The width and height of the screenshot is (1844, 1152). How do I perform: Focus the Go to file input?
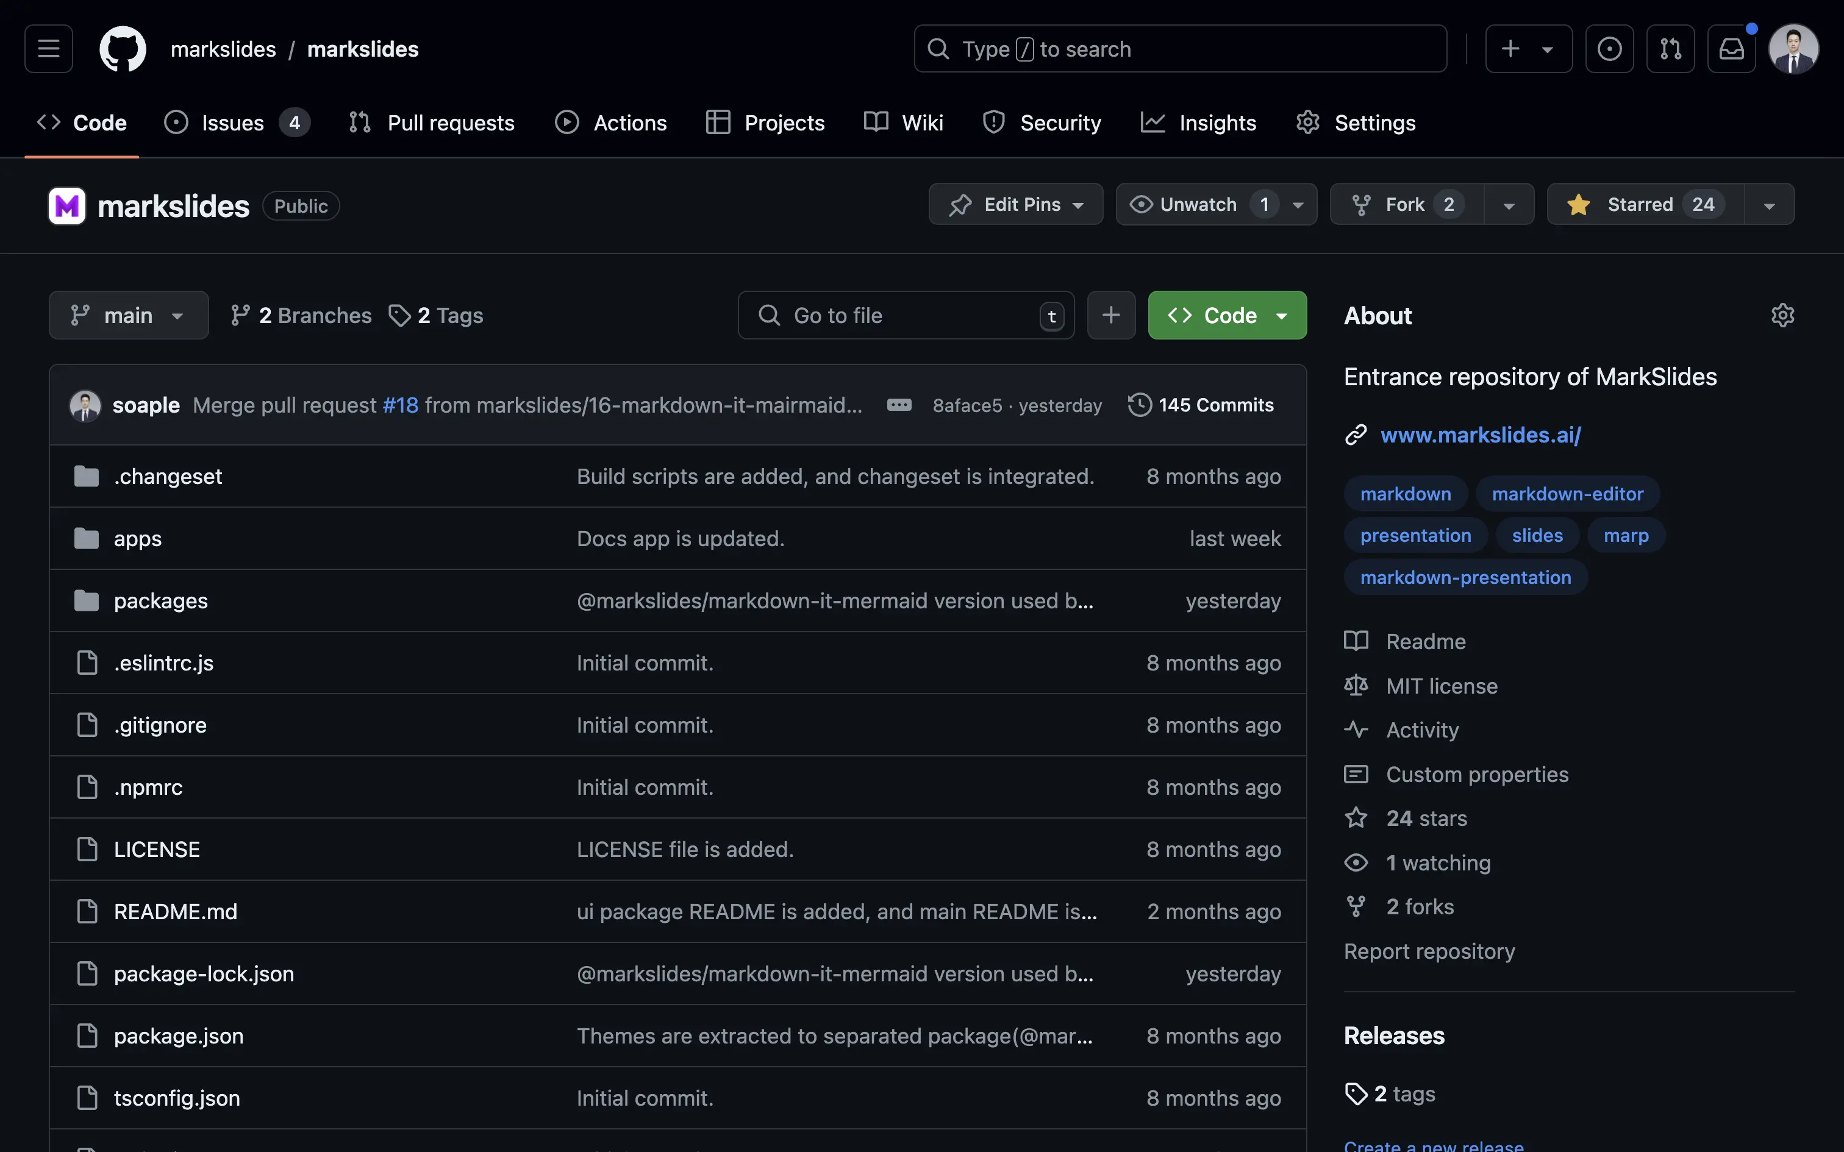906,316
